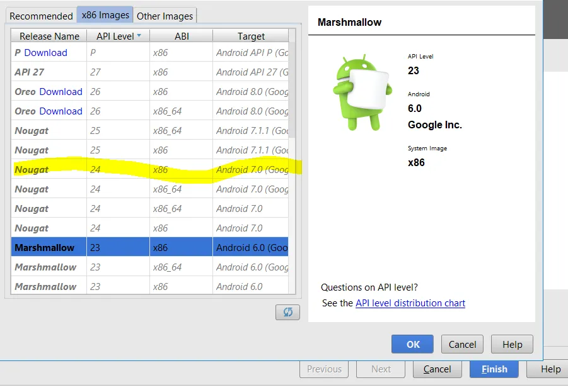The image size is (568, 390).
Task: Click the Google Inc. vendor text
Action: 435,125
